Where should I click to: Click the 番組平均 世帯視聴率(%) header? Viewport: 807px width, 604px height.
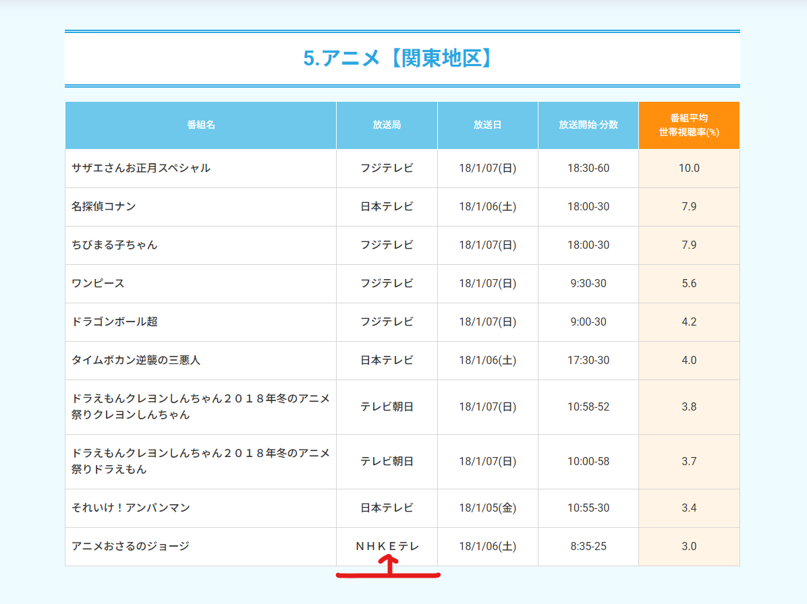pos(689,125)
